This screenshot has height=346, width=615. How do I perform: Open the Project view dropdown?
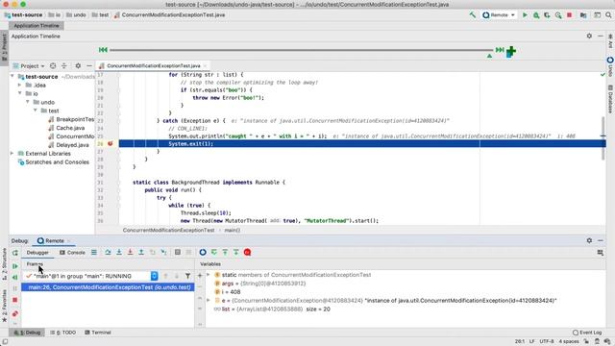coord(29,66)
